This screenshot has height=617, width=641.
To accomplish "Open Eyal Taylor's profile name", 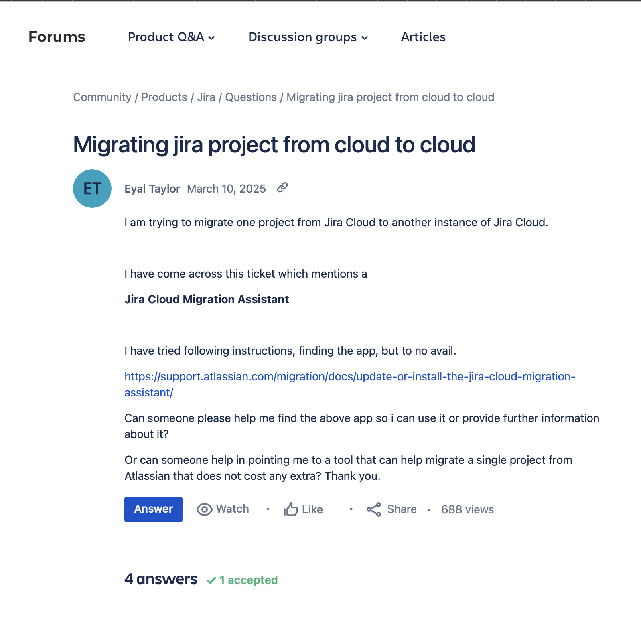I will (x=152, y=189).
